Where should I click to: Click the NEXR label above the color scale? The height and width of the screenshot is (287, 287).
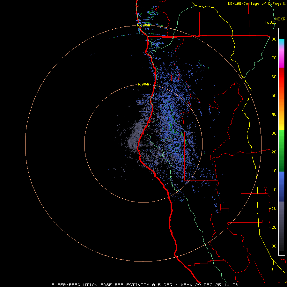click(280, 19)
